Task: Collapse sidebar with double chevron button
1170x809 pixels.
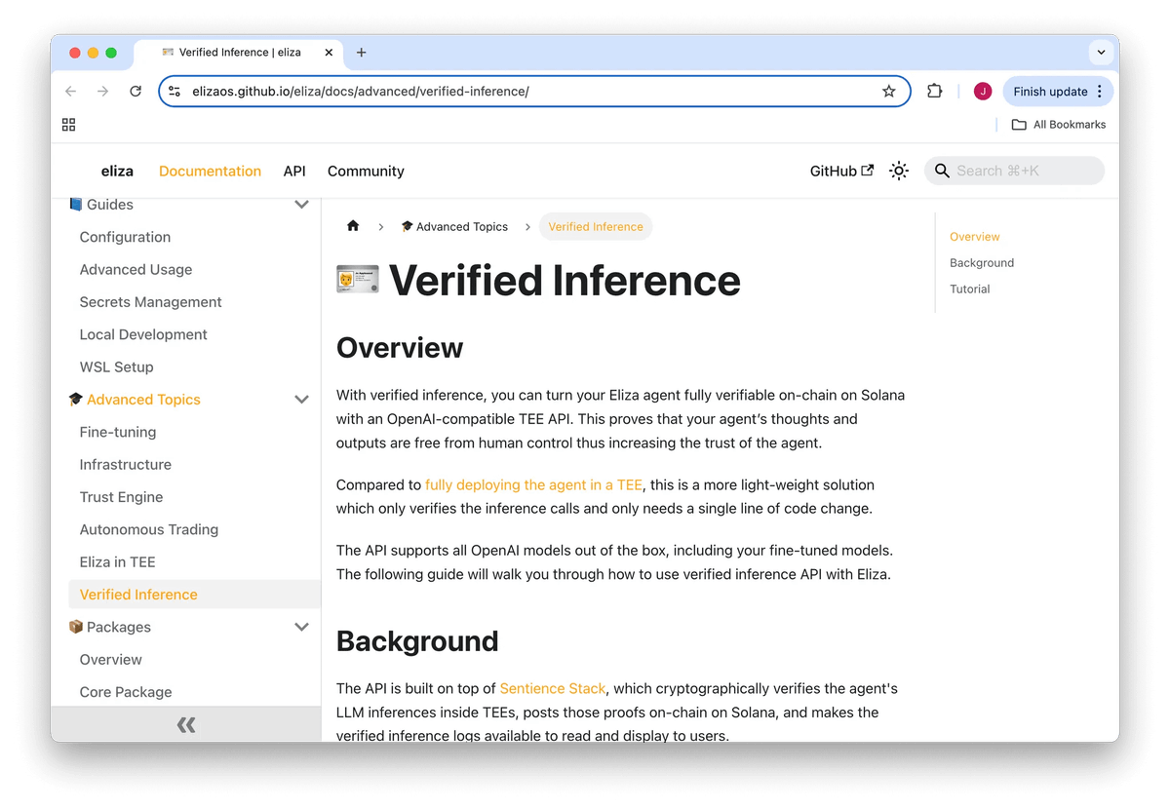Action: [186, 724]
